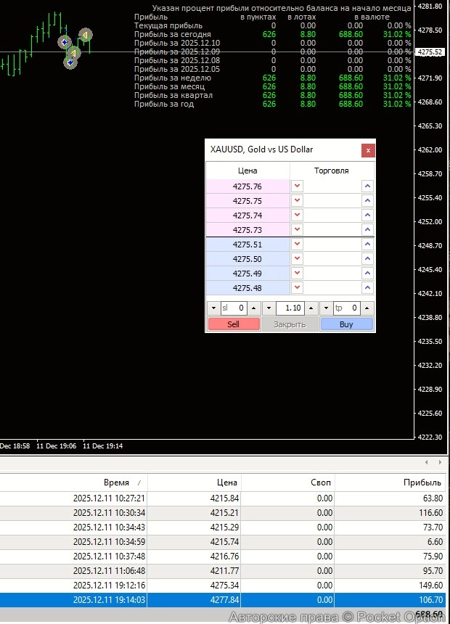
Task: Click the lot volume input field
Action: 290,308
